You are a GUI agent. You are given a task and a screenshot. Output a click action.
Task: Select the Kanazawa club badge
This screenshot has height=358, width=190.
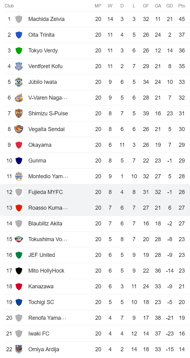point(19,286)
